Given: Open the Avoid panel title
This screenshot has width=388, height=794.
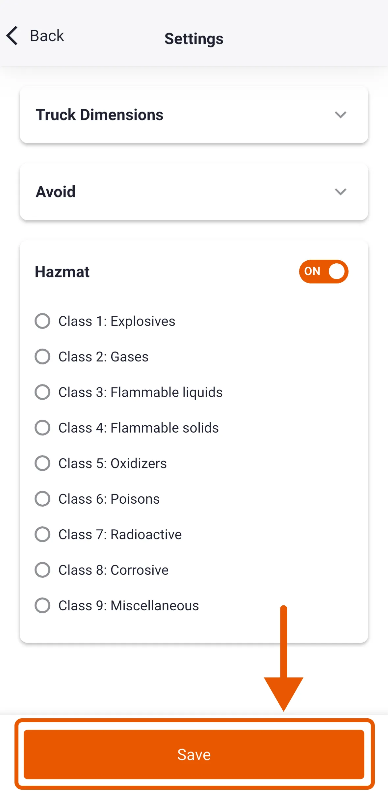Looking at the screenshot, I should coord(56,192).
